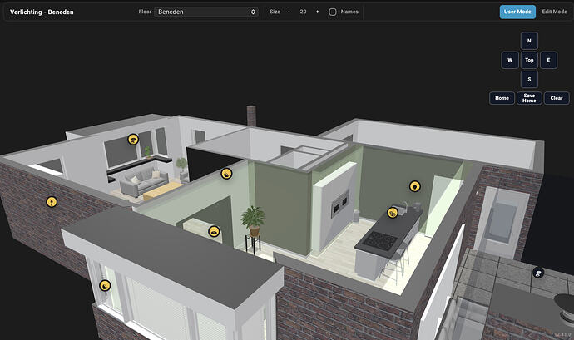Toggle the bulb icon on the kitchen's green wall
The height and width of the screenshot is (340, 574).
(415, 186)
